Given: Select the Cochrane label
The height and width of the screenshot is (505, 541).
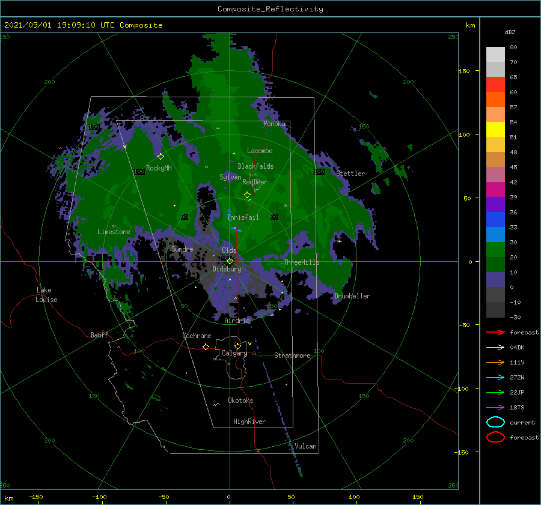Looking at the screenshot, I should point(197,336).
